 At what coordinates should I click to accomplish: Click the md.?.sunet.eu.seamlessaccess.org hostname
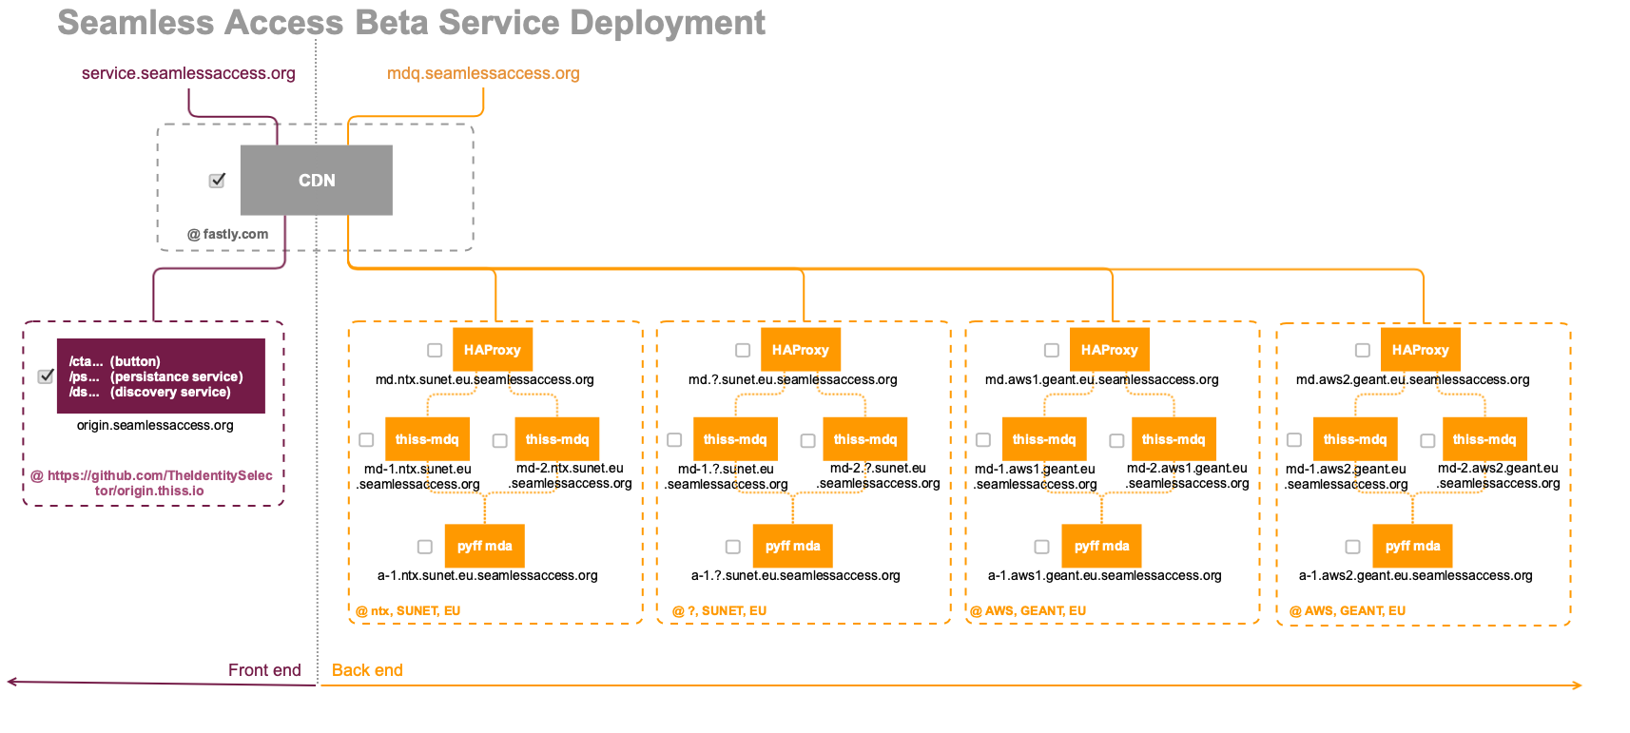coord(793,379)
